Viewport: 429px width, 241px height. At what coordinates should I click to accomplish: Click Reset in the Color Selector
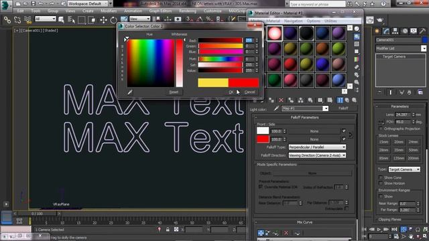pyautogui.click(x=174, y=92)
